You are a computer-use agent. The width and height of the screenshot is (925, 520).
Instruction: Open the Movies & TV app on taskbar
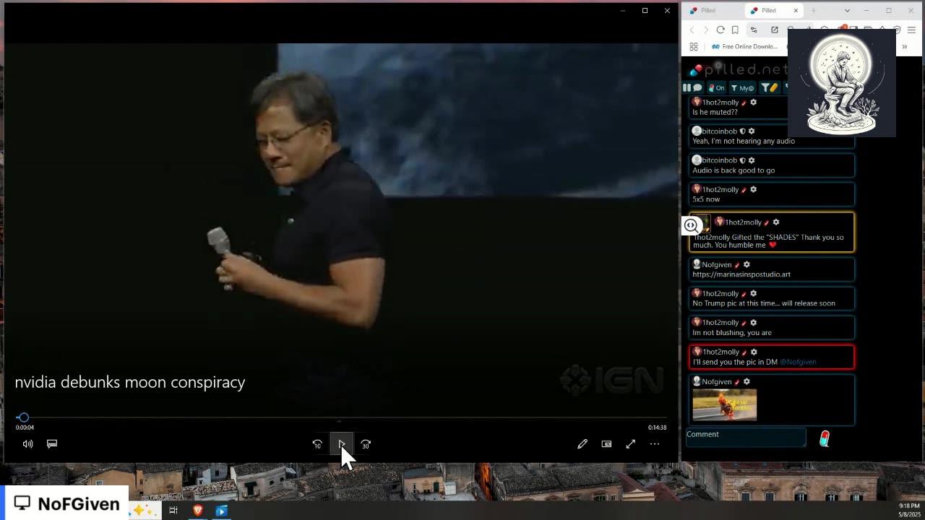[221, 511]
